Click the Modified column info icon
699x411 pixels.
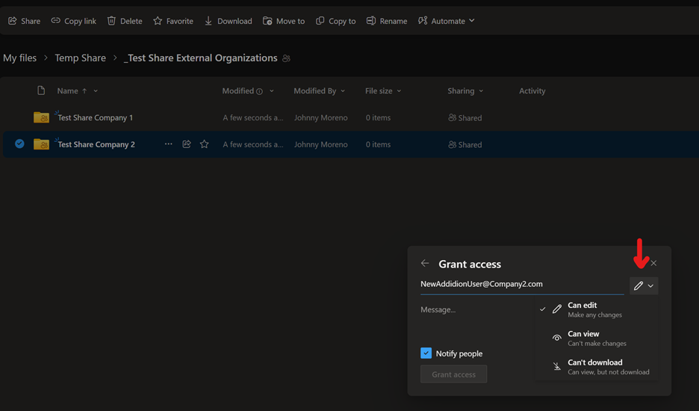259,91
